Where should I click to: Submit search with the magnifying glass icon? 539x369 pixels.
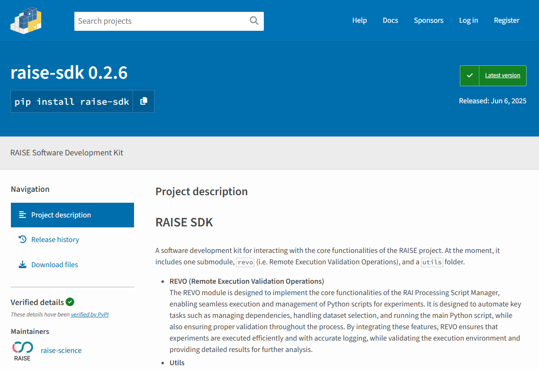254,21
